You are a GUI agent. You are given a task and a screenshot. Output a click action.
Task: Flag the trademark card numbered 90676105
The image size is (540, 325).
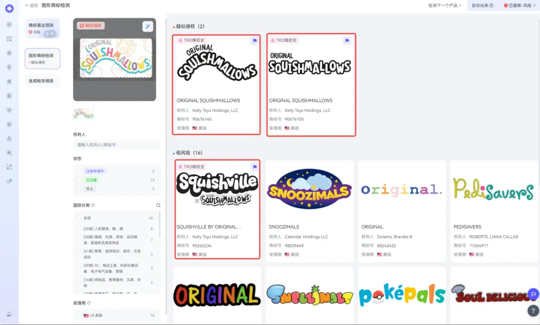tap(347, 40)
